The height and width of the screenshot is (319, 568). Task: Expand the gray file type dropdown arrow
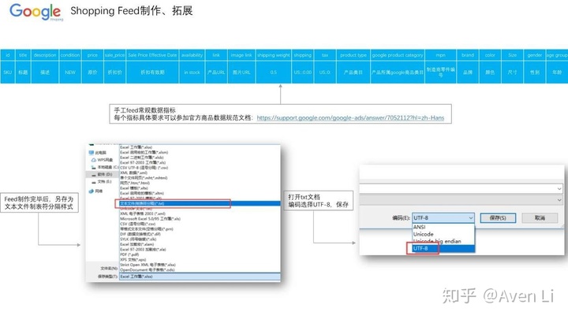pyautogui.click(x=559, y=200)
